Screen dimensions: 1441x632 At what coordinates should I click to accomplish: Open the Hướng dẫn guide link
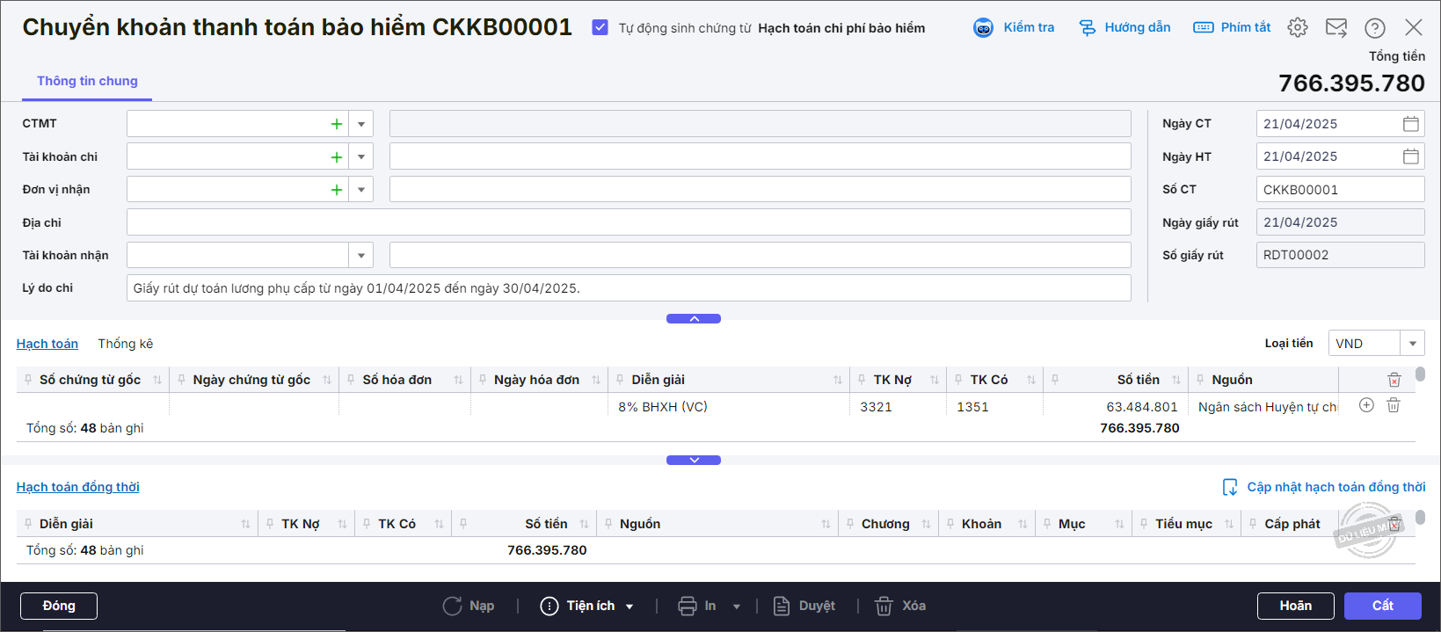click(1124, 28)
